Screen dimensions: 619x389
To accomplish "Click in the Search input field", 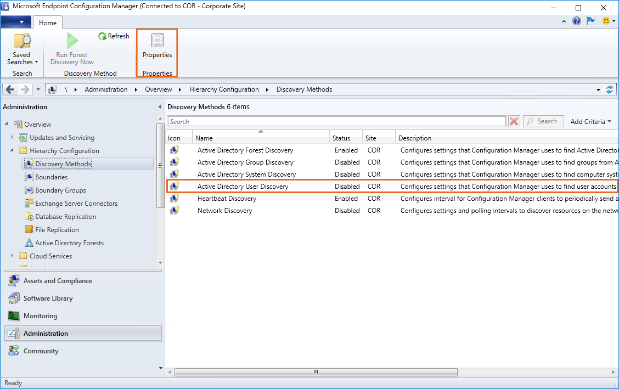I will tap(336, 122).
